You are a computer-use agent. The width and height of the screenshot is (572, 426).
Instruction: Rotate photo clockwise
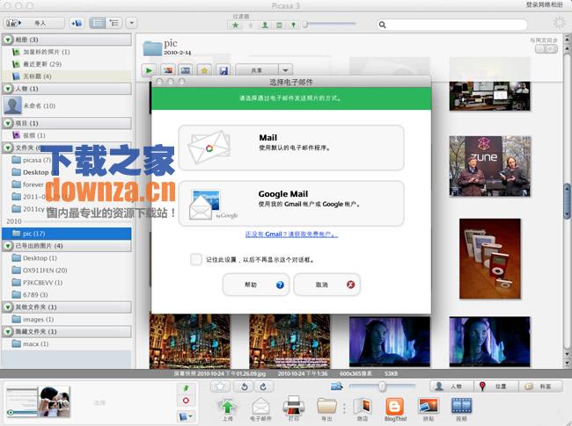pyautogui.click(x=263, y=386)
